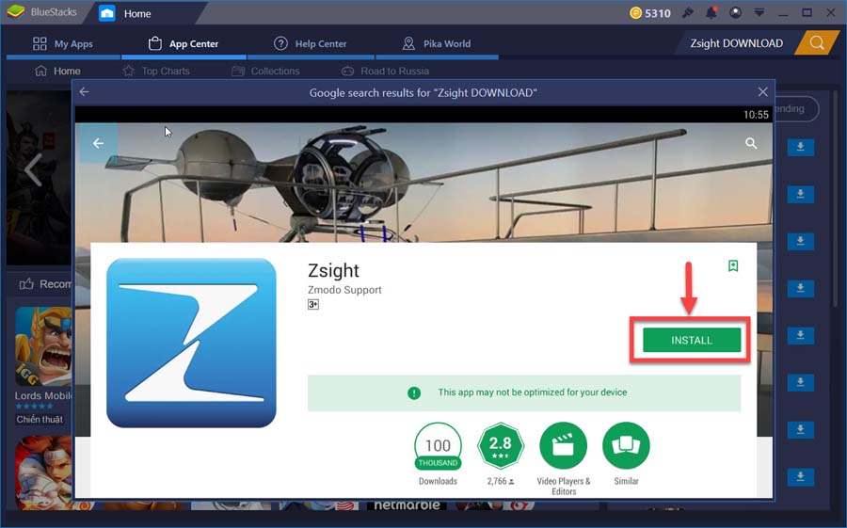The height and width of the screenshot is (528, 847).
Task: Open Similar apps icon
Action: [626, 446]
